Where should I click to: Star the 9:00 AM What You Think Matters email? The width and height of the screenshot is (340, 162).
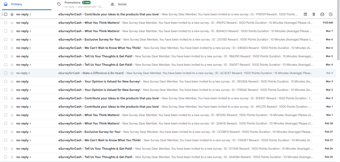tap(12, 23)
